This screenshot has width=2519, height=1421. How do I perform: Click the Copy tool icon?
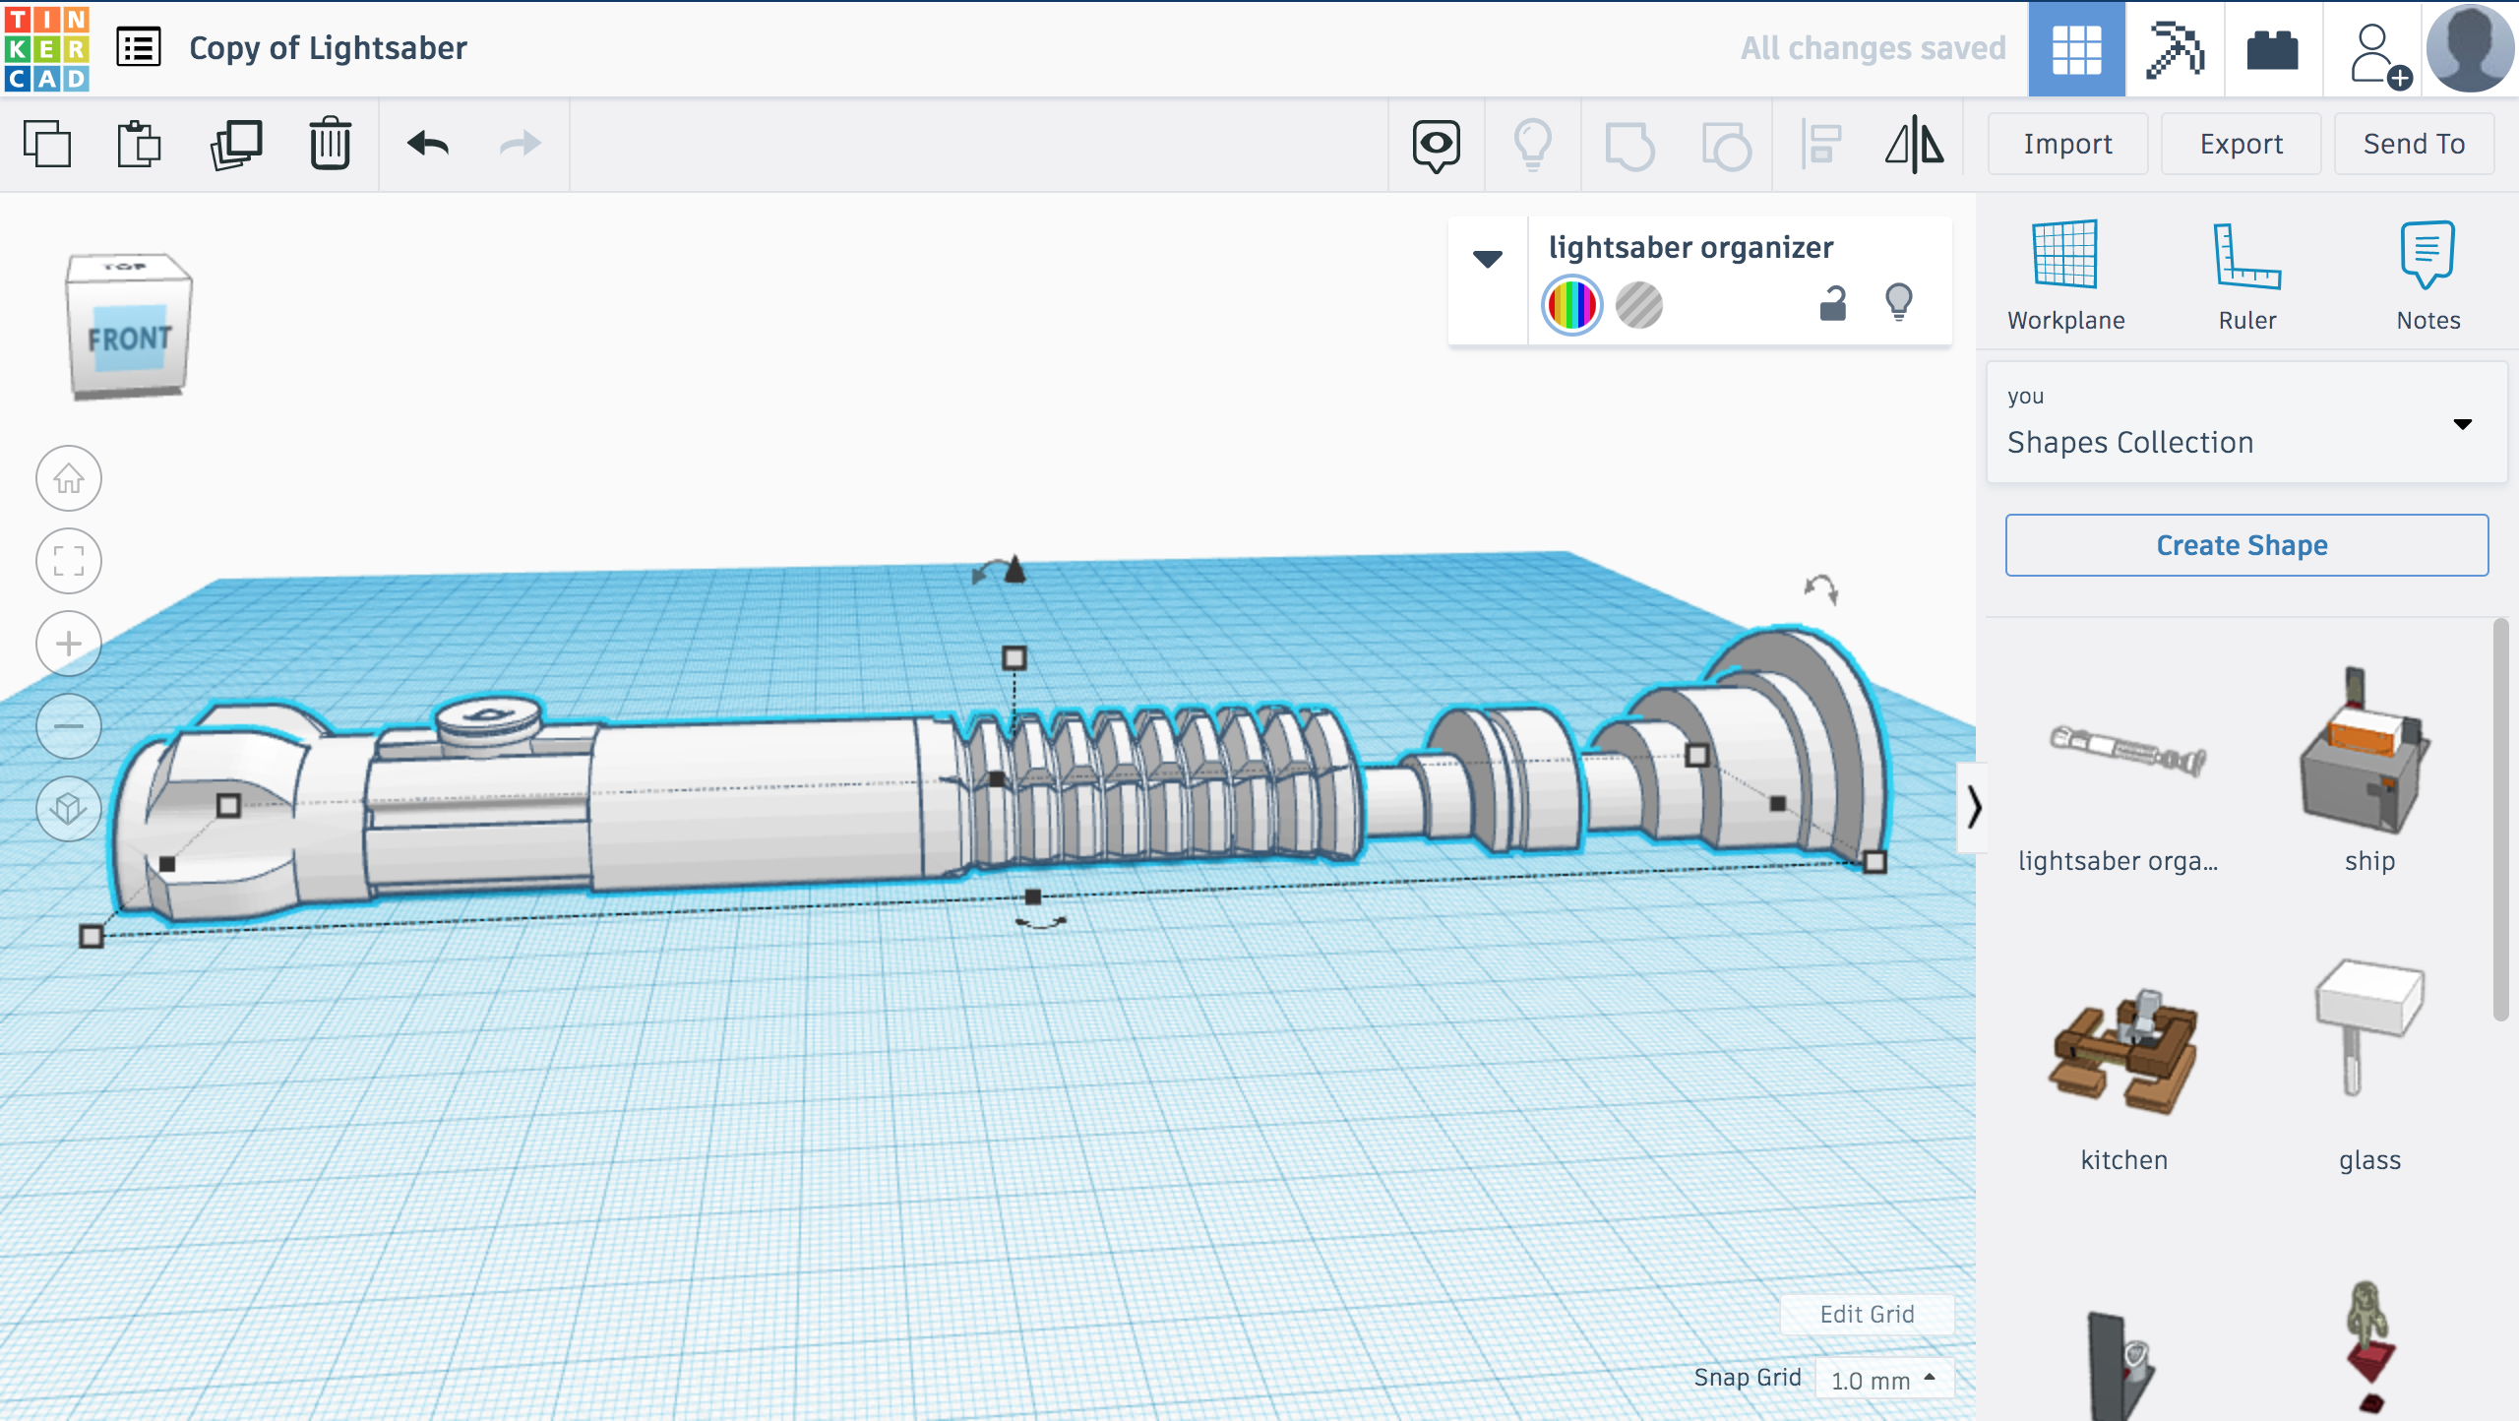click(47, 144)
